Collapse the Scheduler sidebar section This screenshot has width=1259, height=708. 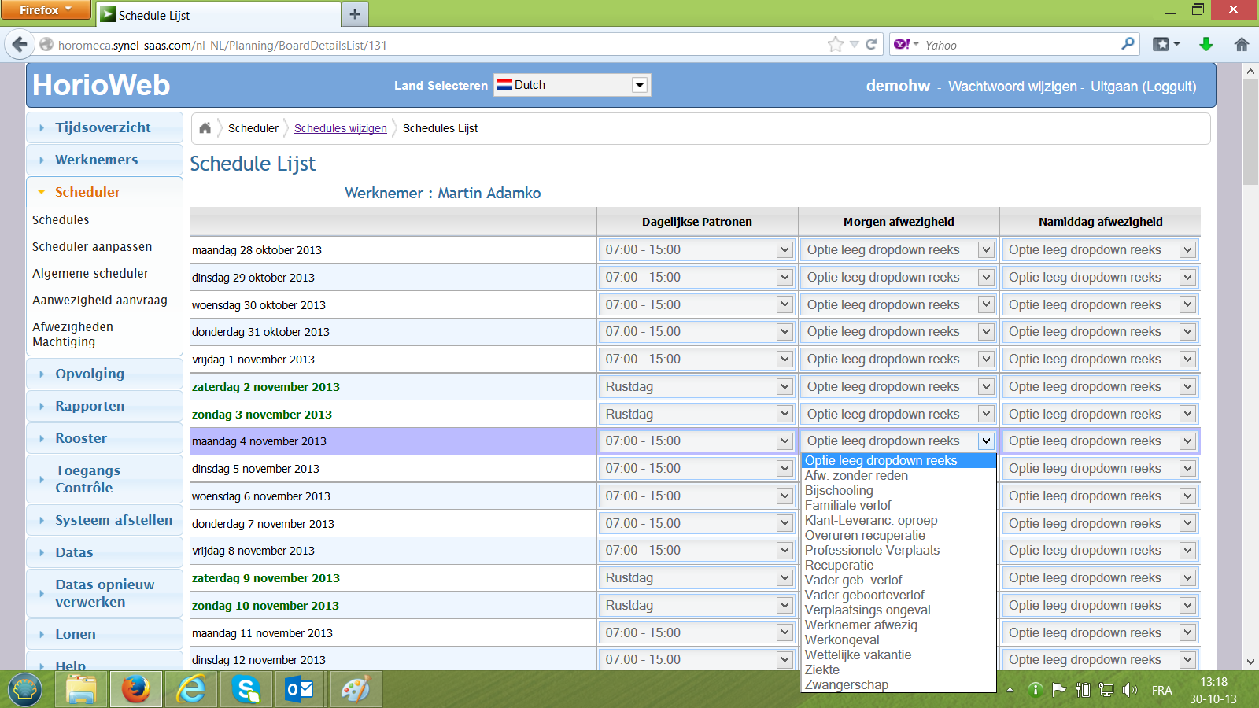(x=104, y=192)
